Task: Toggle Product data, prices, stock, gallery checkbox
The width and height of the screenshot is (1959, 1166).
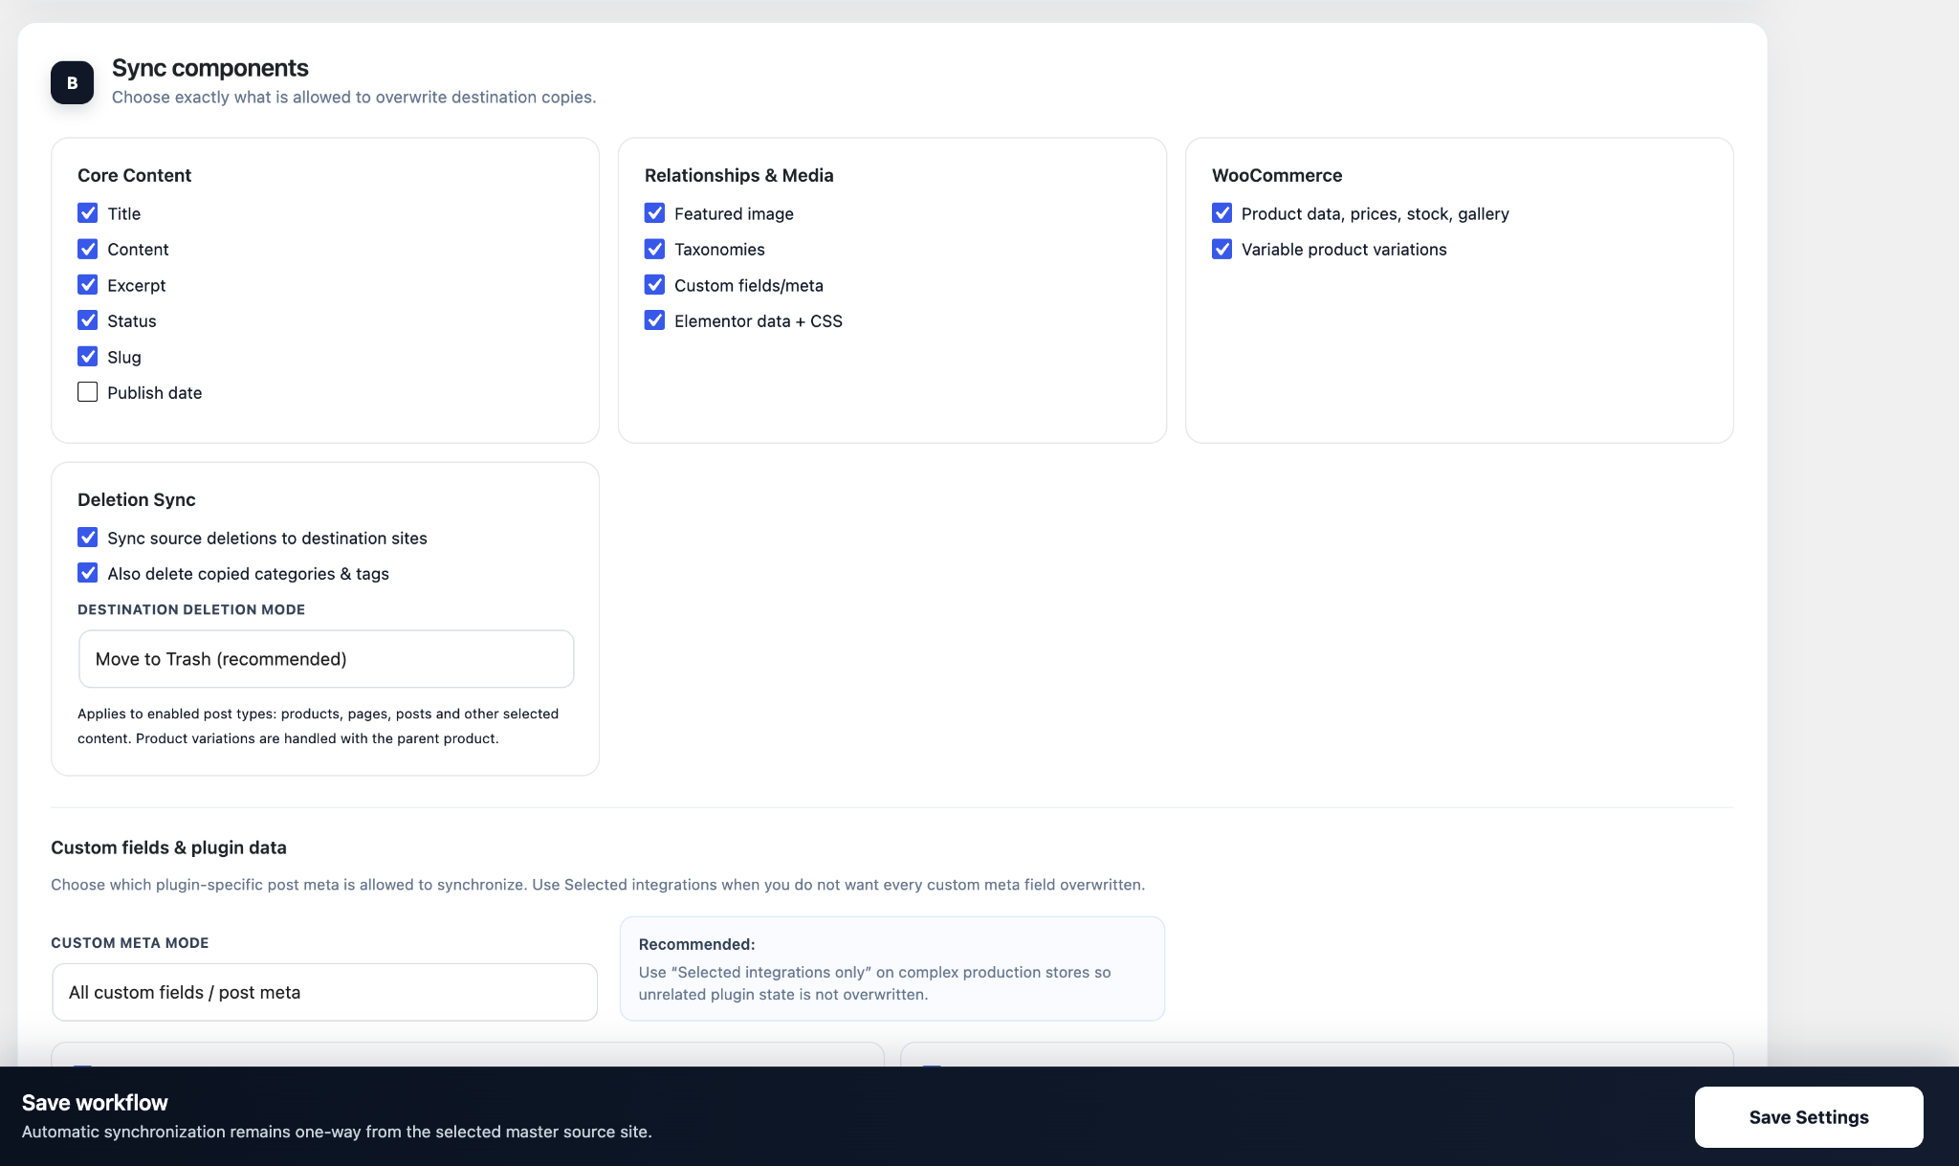Action: pyautogui.click(x=1222, y=212)
